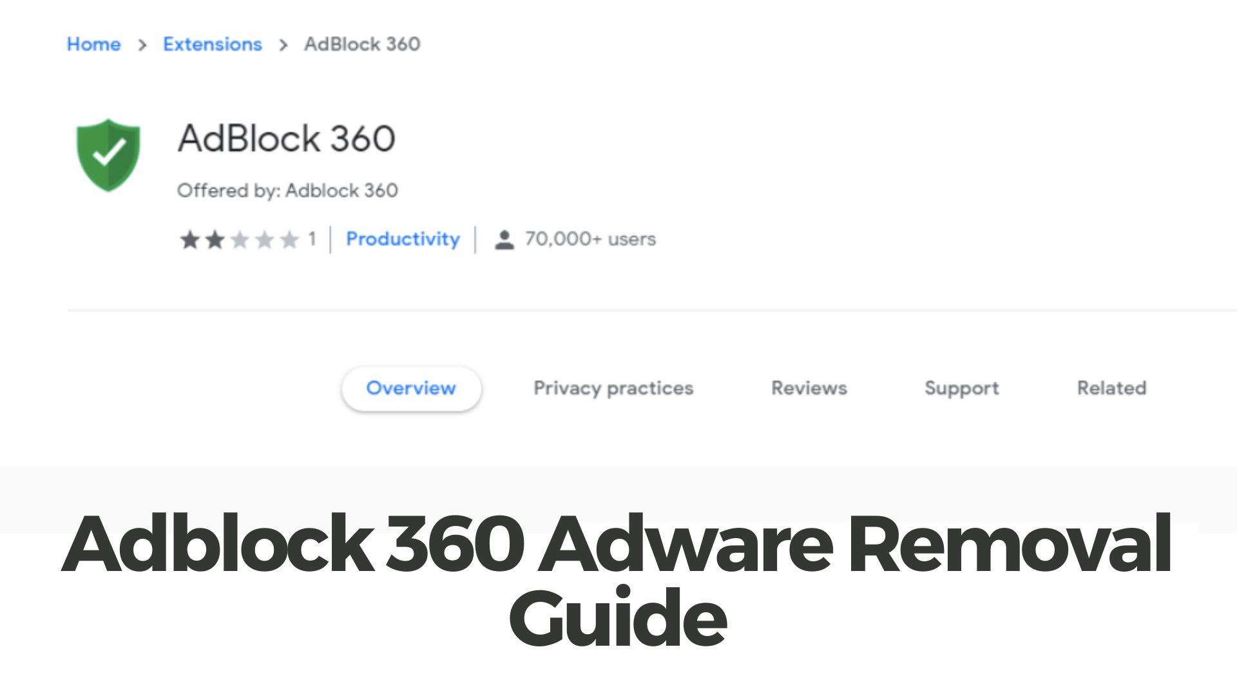Select the Overview tab pill

[411, 388]
